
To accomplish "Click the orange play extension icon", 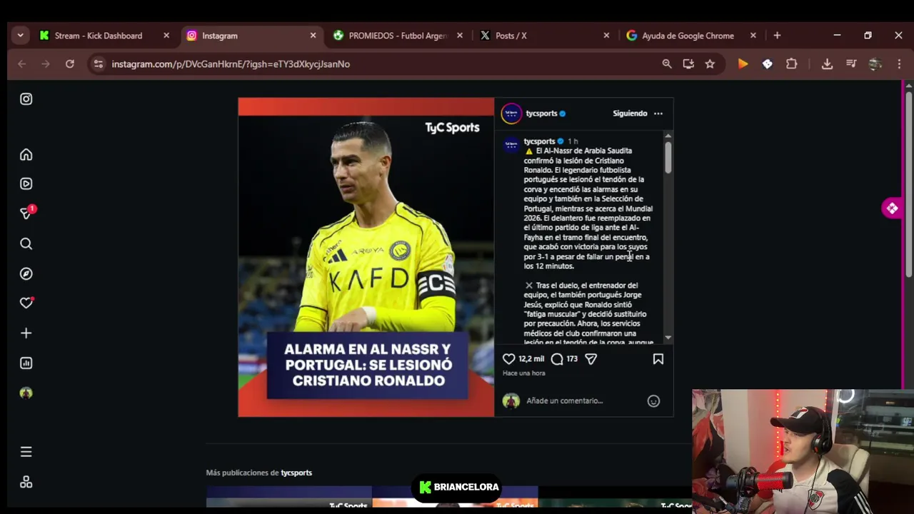I will pyautogui.click(x=743, y=64).
